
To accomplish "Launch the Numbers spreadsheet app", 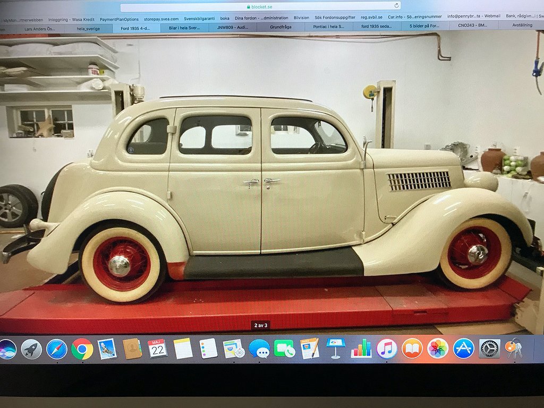I will tap(360, 349).
